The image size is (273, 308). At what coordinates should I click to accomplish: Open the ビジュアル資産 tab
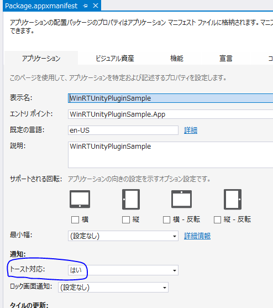(115, 59)
